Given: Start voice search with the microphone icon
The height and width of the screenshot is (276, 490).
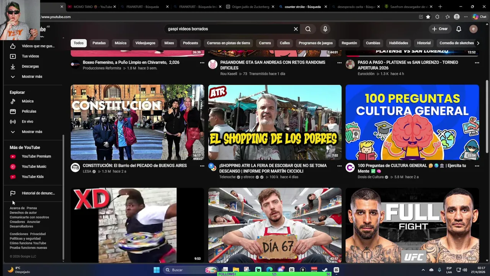Looking at the screenshot, I should tap(325, 29).
